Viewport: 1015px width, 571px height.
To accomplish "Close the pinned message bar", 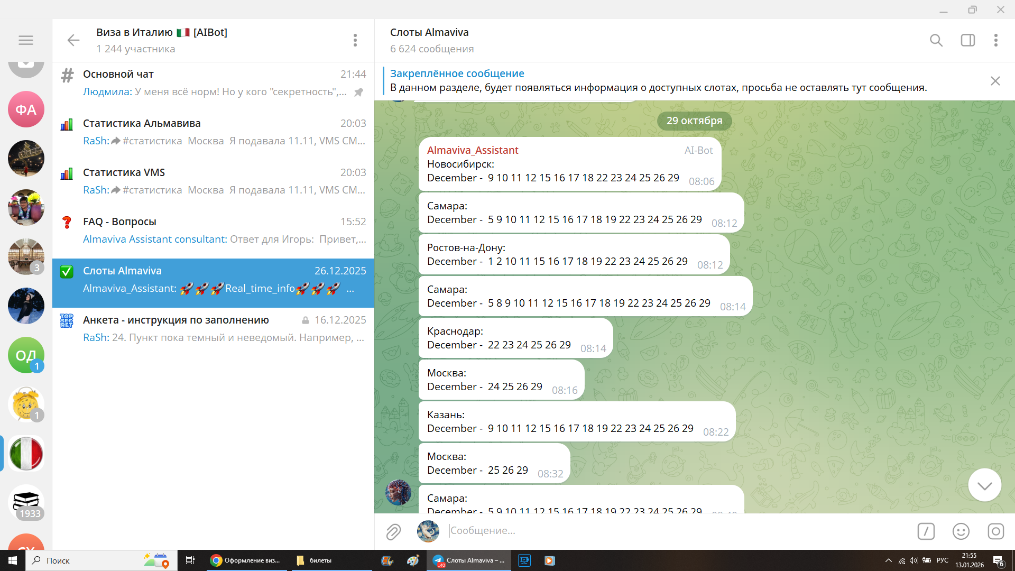I will pyautogui.click(x=995, y=81).
